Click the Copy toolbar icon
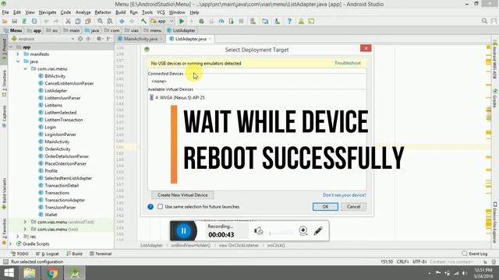Screen dimensions: 499x280 (x=78, y=21)
